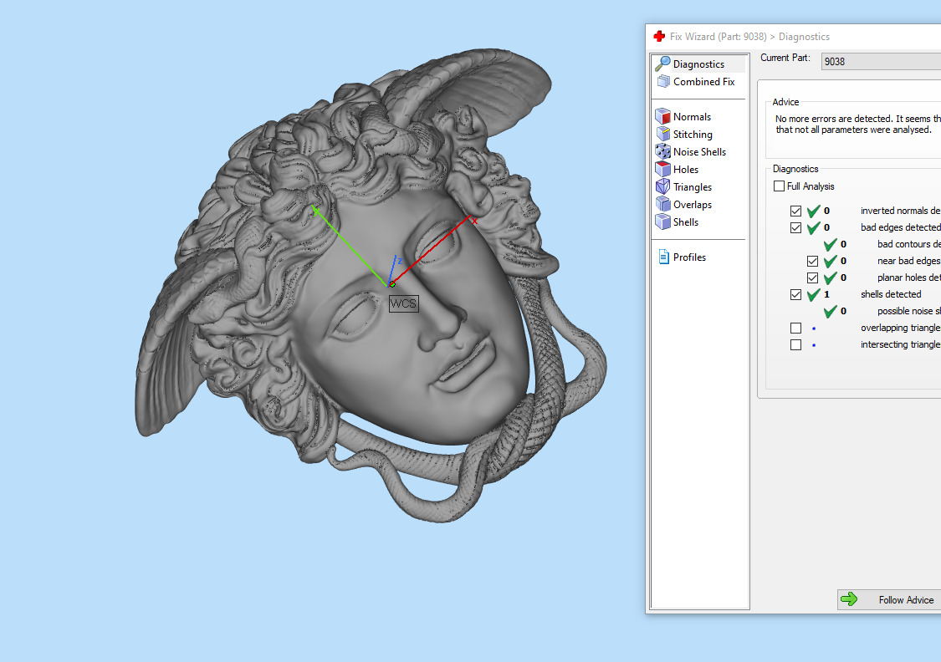The image size is (941, 662).
Task: Click the green check beside bad contours
Action: (x=831, y=244)
